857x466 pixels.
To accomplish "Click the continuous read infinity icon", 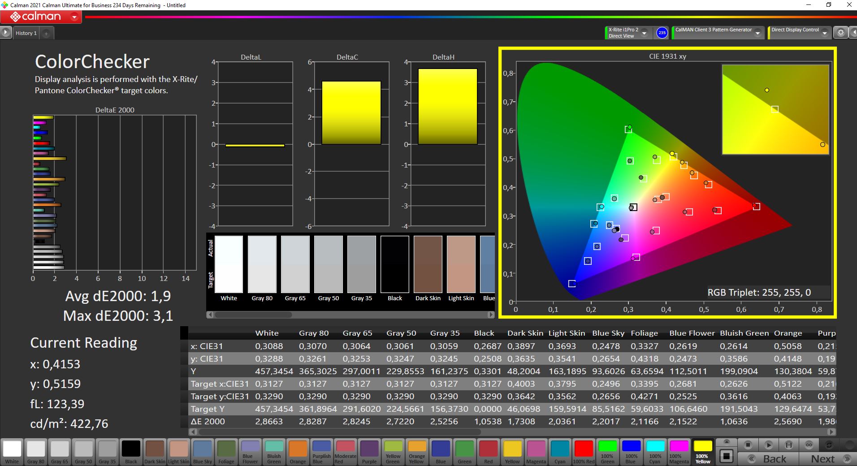I will click(809, 445).
